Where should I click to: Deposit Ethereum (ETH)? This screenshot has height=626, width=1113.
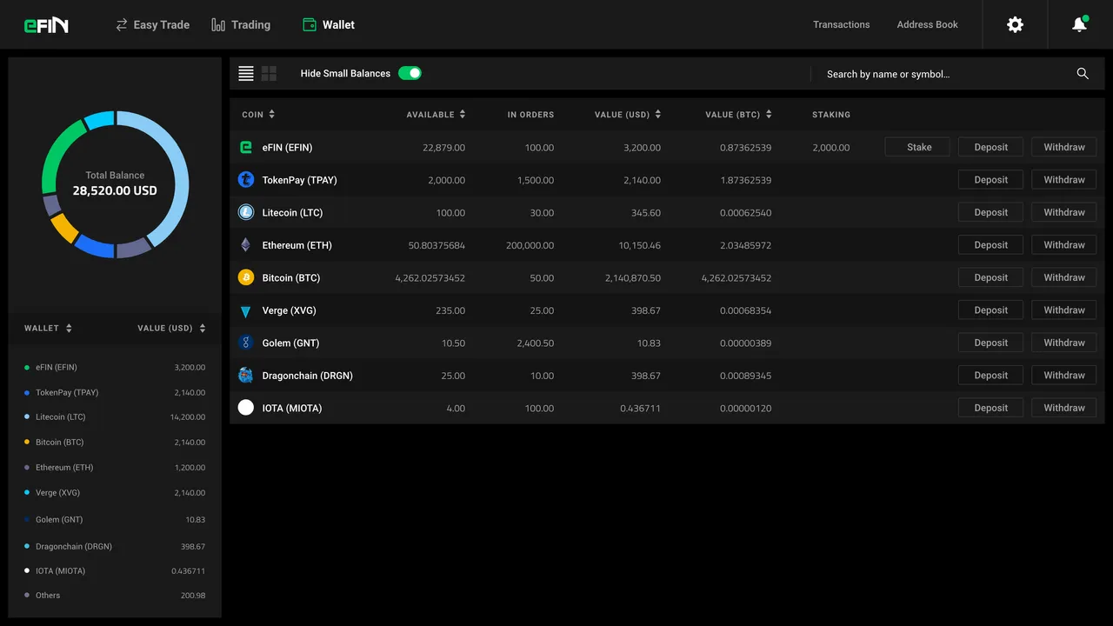pyautogui.click(x=990, y=245)
